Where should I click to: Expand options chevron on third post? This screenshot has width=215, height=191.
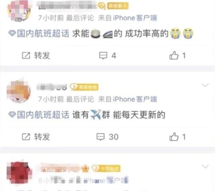[205, 166]
